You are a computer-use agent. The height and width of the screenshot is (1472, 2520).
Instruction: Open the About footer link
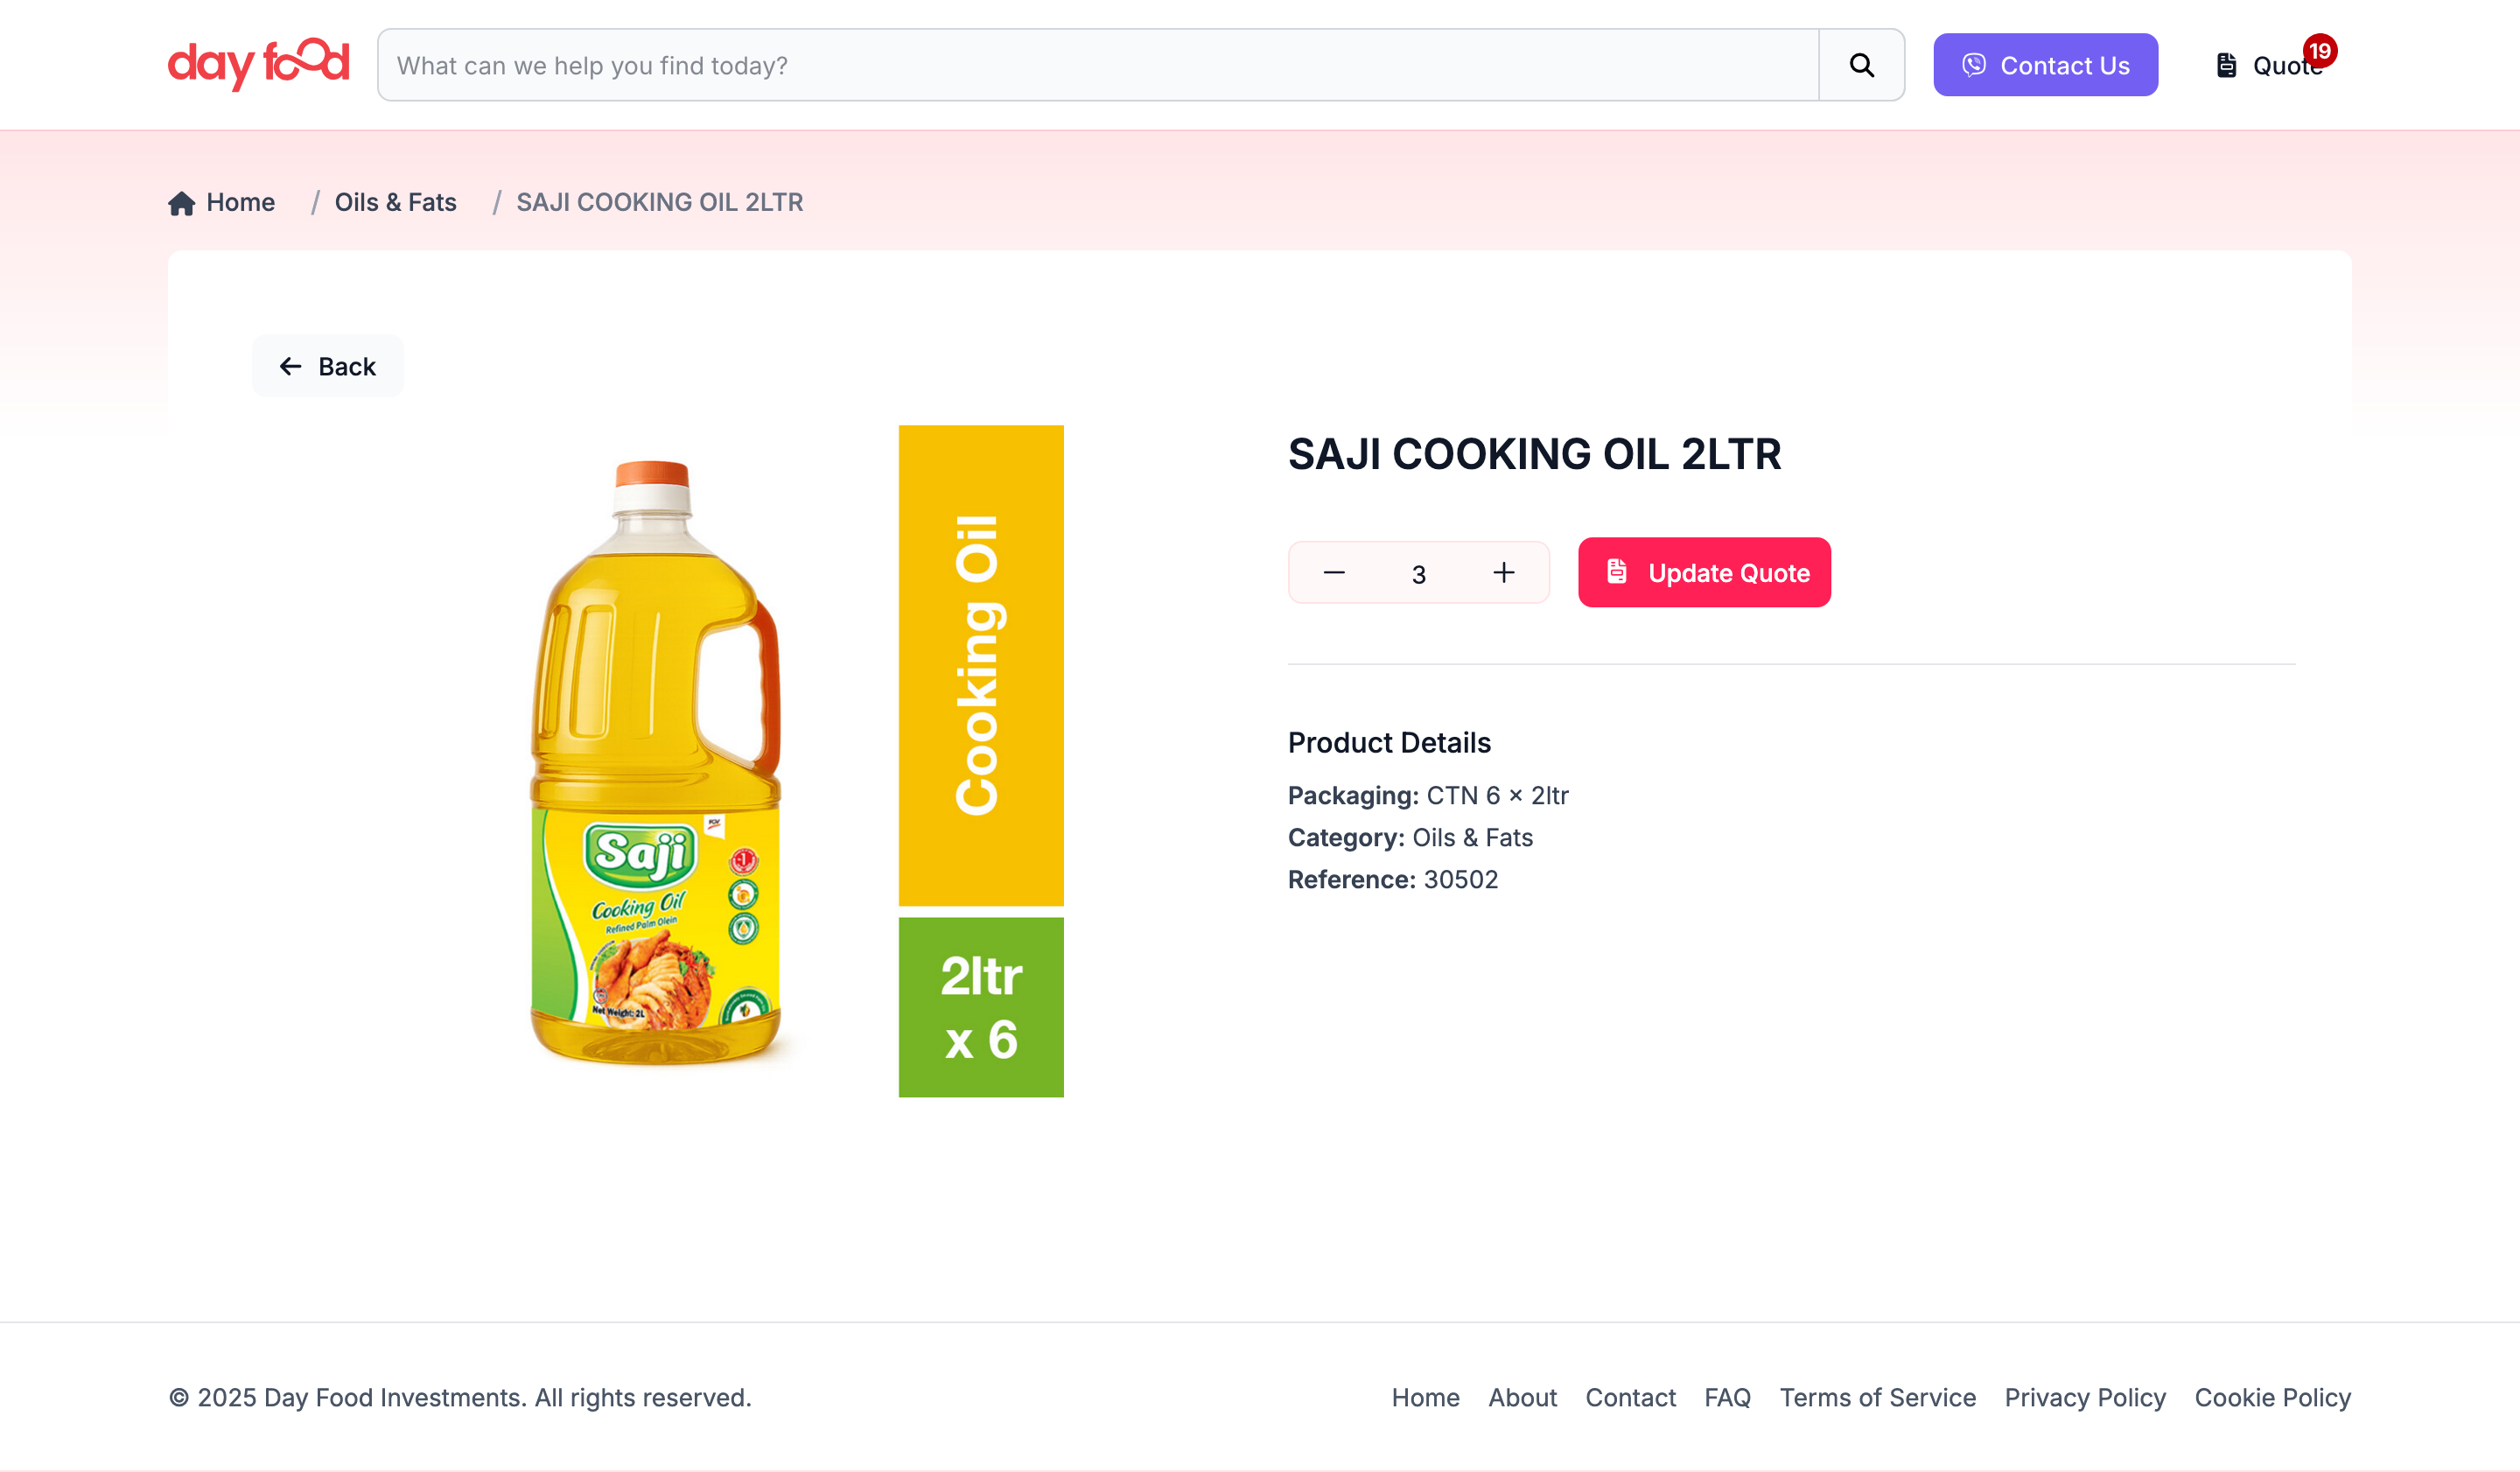(1522, 1397)
